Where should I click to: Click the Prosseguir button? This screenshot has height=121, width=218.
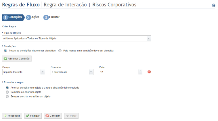pyautogui.click(x=12, y=116)
